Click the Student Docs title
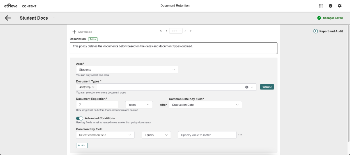Screen dimensions: 350x155 point(34,18)
